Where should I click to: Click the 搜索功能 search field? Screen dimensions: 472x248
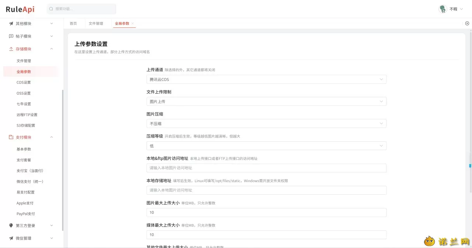81,9
